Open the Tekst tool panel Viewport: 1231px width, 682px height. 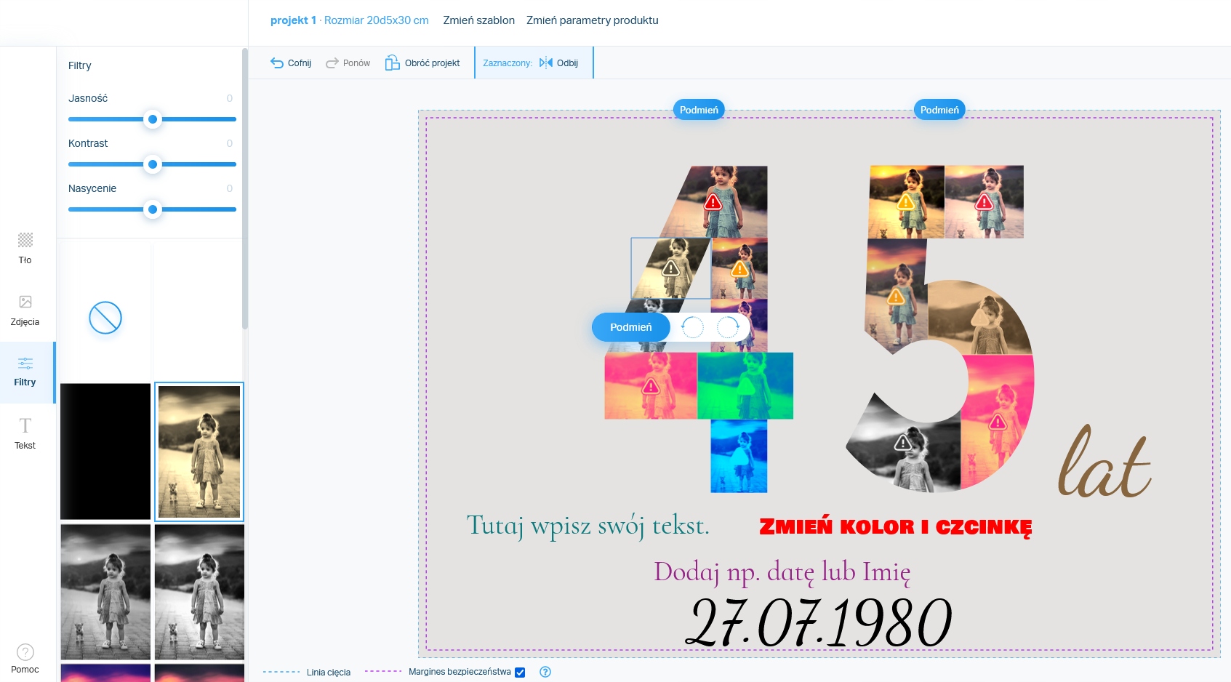pyautogui.click(x=25, y=433)
